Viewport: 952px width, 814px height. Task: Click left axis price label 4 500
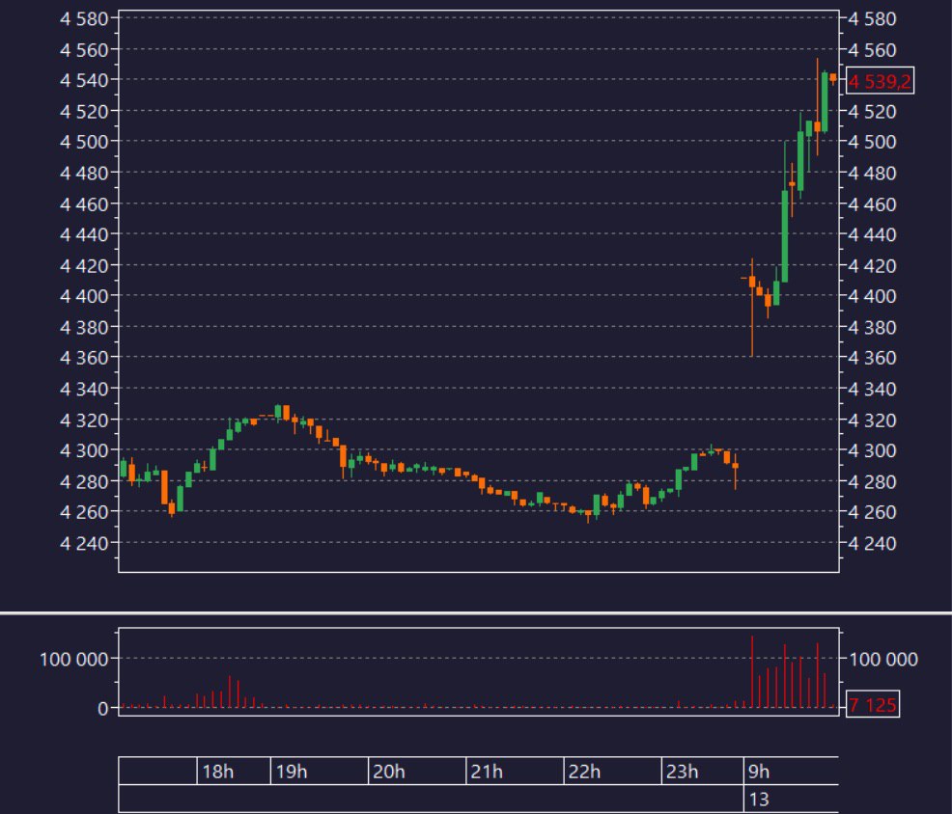(x=84, y=142)
